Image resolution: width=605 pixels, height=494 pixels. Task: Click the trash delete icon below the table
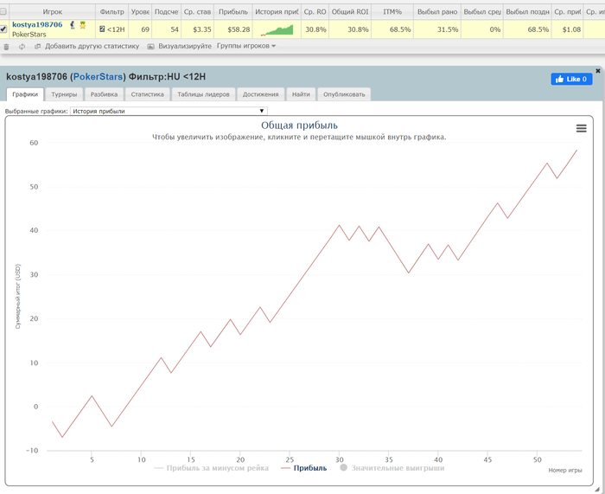6,47
